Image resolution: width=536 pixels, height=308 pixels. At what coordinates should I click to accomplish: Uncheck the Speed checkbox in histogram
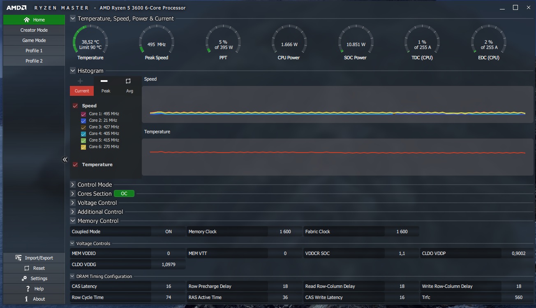point(75,106)
